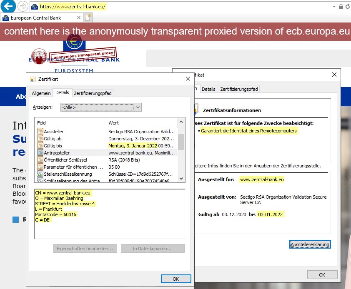
Task: Select the Details tab in the front dialog
Action: point(62,92)
